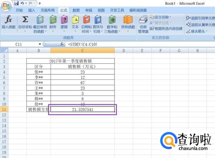Click the Name Box showing C11
The width and height of the screenshot is (215, 158).
click(19, 44)
